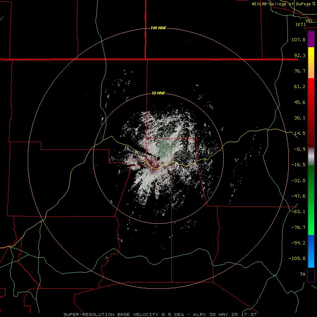Click "SUPER-RESOLUTION BASE VELOCITY" in the bottom caption

[x=111, y=315]
